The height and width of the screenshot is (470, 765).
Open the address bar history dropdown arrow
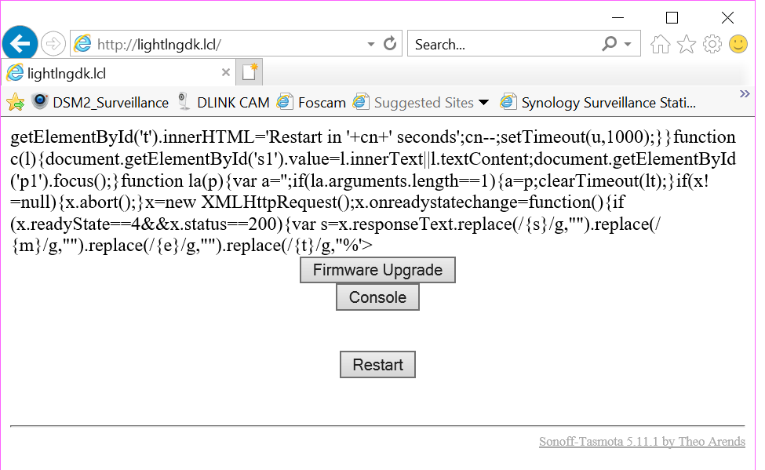tap(371, 45)
